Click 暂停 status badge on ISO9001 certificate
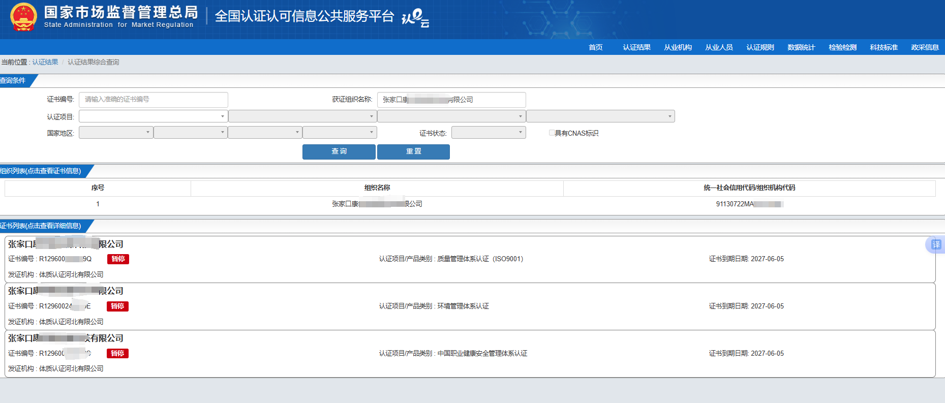The image size is (945, 403). pyautogui.click(x=118, y=259)
